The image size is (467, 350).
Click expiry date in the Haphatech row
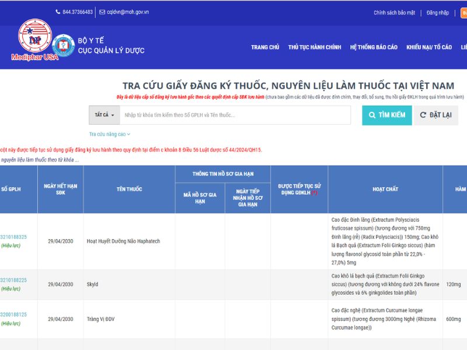pyautogui.click(x=61, y=241)
